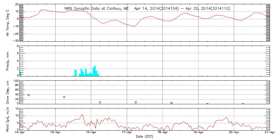The height and width of the screenshot is (139, 278).
Task: Click the 15-Apr snow depth square marker
Action: (x=64, y=97)
